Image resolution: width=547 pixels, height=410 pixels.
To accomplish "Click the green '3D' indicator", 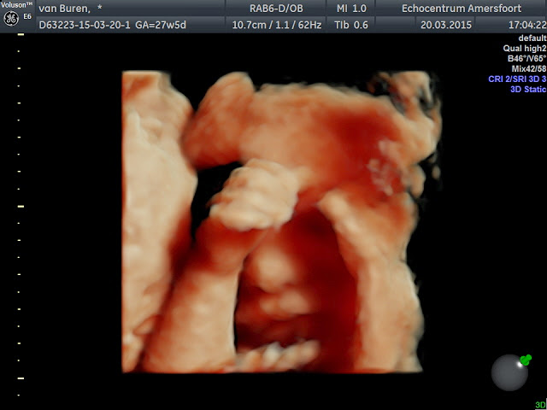I will pyautogui.click(x=541, y=405).
